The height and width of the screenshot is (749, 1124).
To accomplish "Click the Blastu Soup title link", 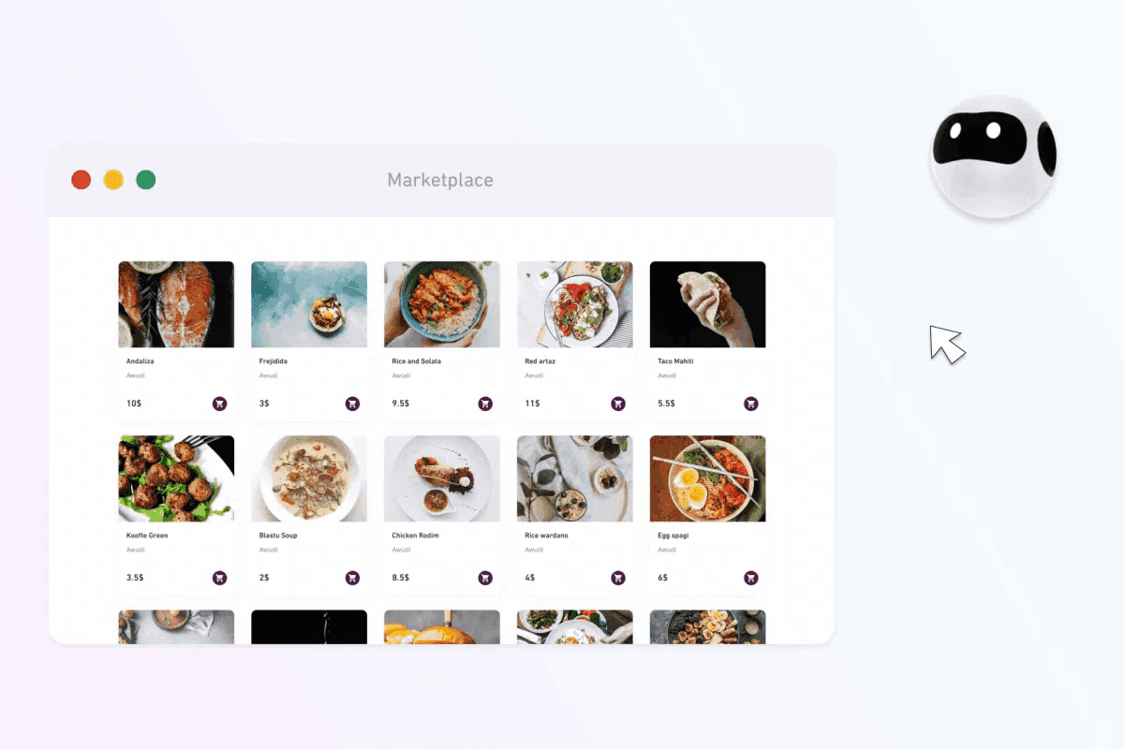I will point(278,536).
